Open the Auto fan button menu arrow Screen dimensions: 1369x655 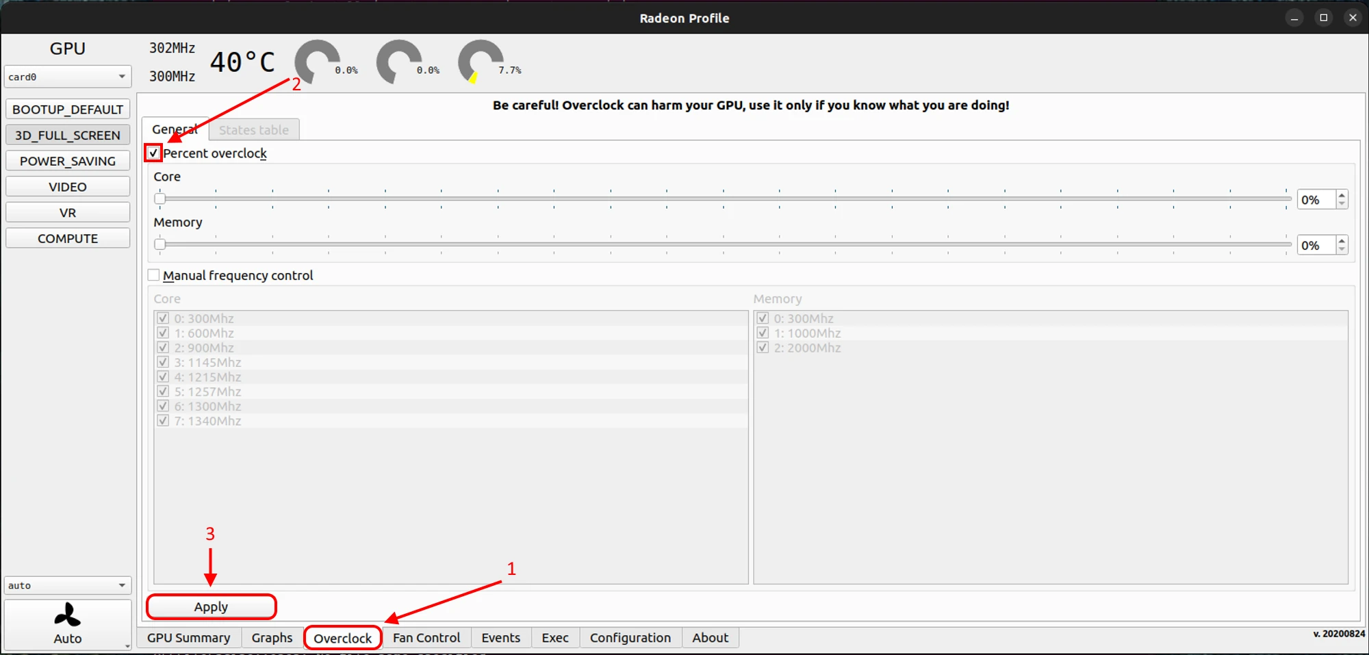point(127,645)
